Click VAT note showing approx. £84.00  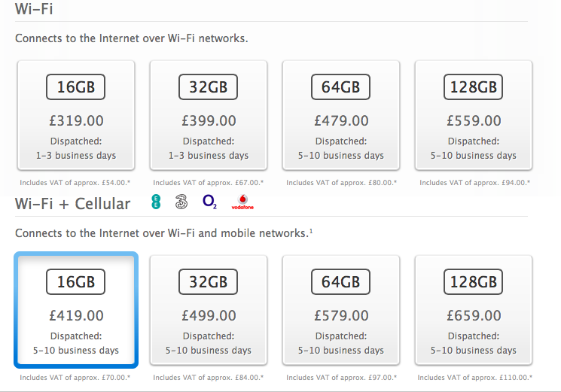[x=209, y=378]
